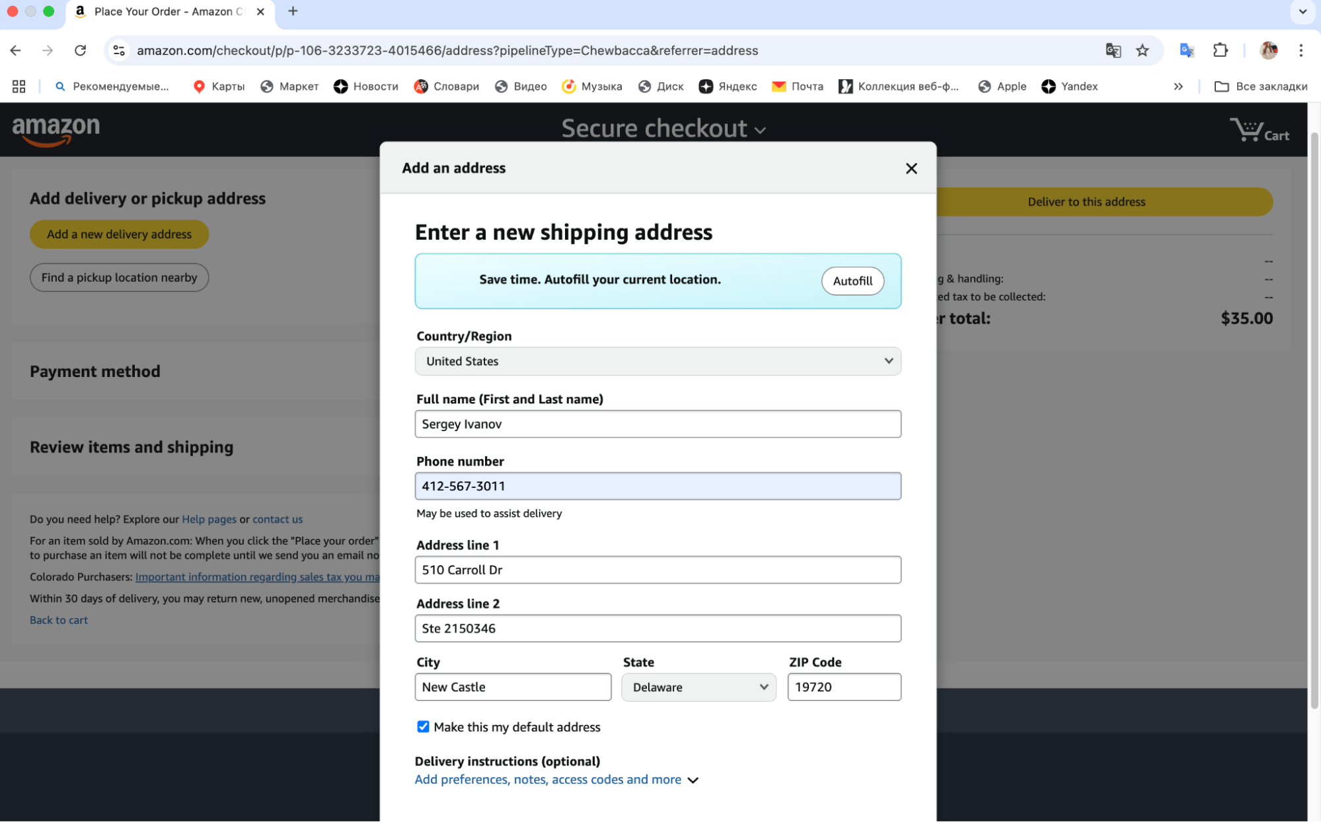Open the Country/Region dropdown
Screen dimensions: 1321x822
[658, 361]
